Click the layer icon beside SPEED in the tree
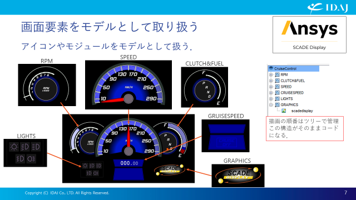Screen dimensions: 356x200 coord(277,87)
